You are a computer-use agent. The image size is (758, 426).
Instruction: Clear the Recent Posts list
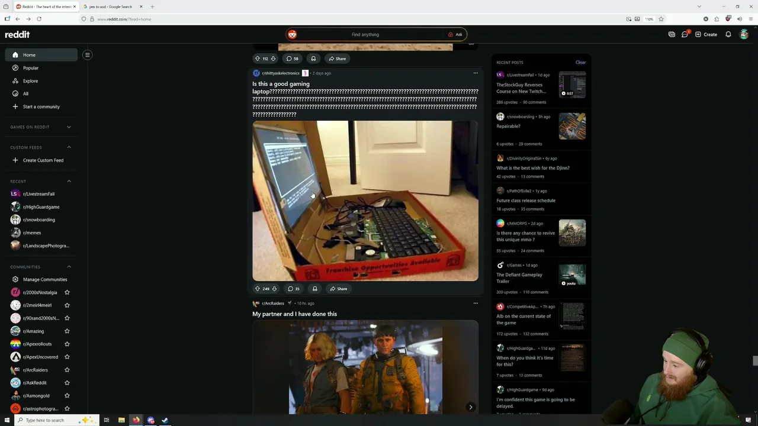(x=581, y=62)
